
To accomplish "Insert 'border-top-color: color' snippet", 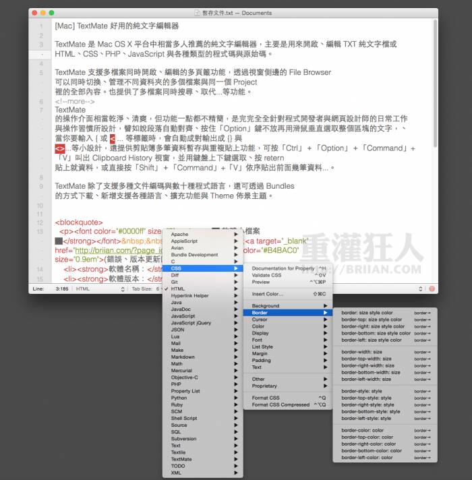I will tap(385, 437).
